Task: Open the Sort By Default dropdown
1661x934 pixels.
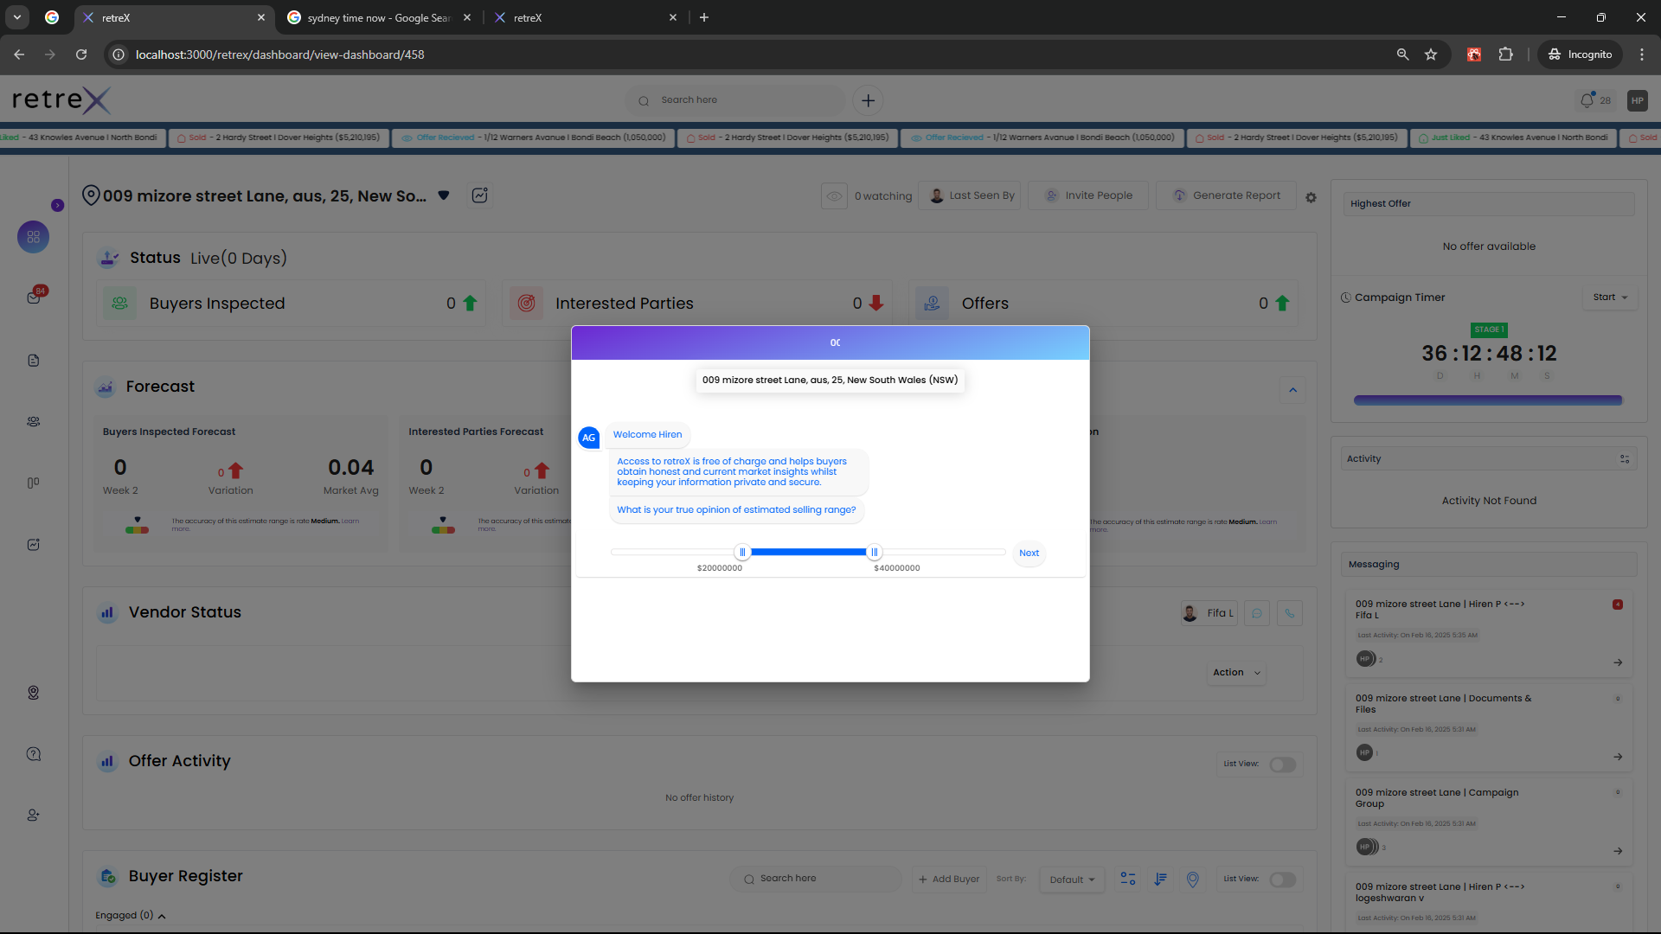Action: pos(1072,880)
